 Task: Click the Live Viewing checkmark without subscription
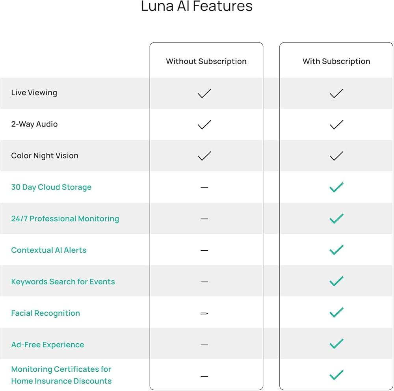click(x=204, y=93)
